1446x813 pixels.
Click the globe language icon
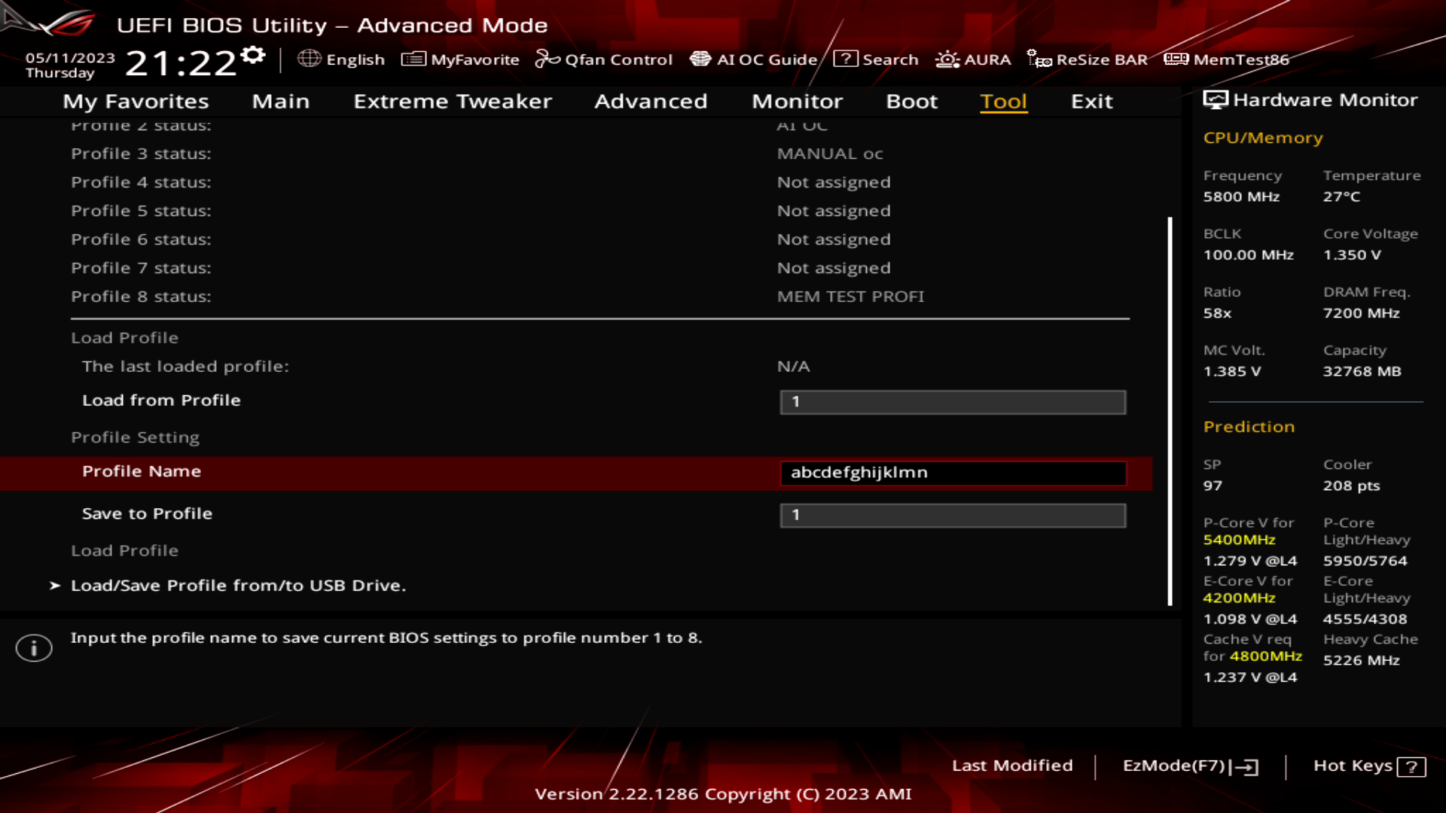tap(309, 59)
